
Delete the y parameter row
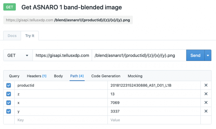[206, 111]
